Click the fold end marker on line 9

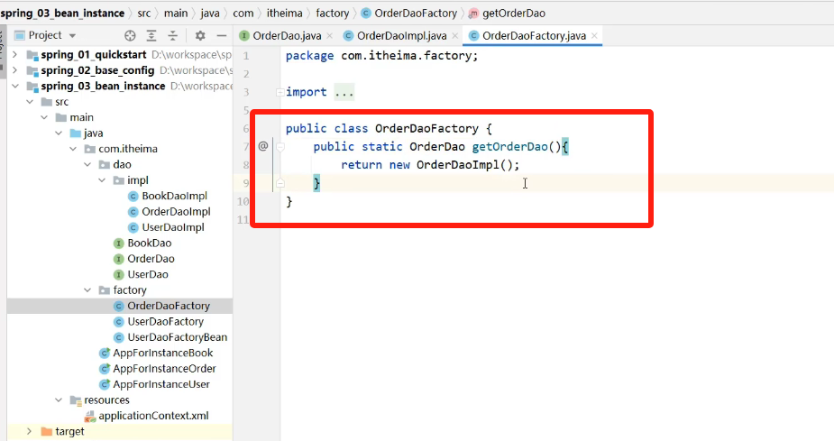[x=280, y=183]
